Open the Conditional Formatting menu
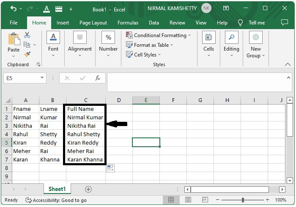The height and width of the screenshot is (207, 296). 159,35
